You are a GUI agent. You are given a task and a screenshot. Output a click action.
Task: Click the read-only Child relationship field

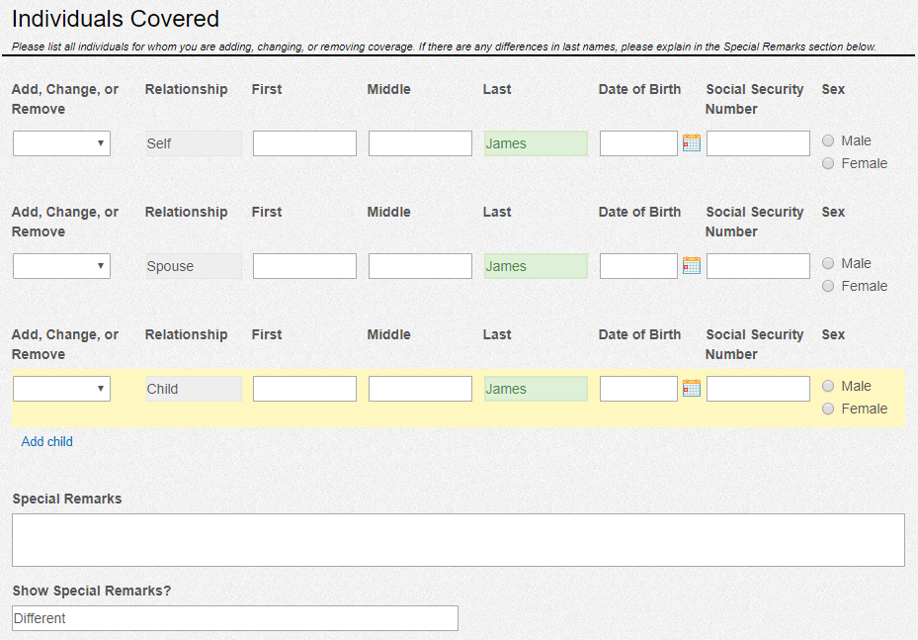(x=194, y=389)
